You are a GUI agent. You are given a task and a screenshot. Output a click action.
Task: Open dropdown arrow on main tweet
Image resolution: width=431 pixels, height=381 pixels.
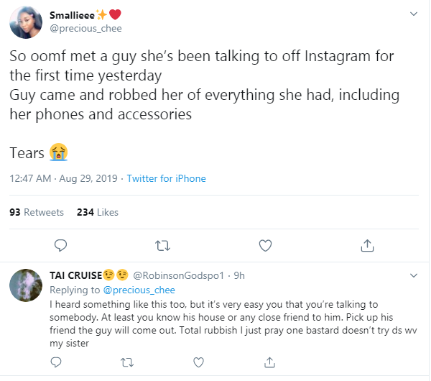(413, 14)
